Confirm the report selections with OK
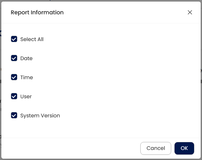The image size is (202, 160). click(184, 148)
